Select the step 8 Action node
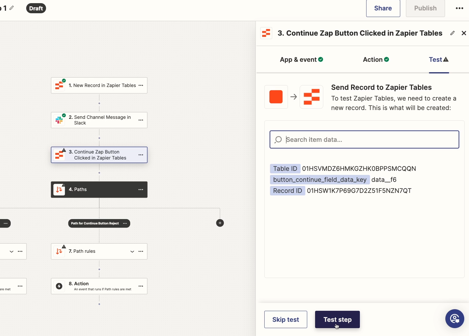The width and height of the screenshot is (469, 336). (x=99, y=286)
